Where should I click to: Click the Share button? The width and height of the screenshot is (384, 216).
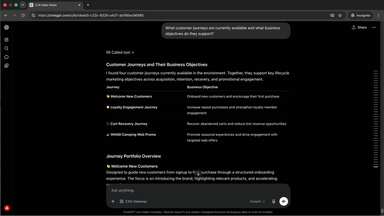pyautogui.click(x=359, y=28)
